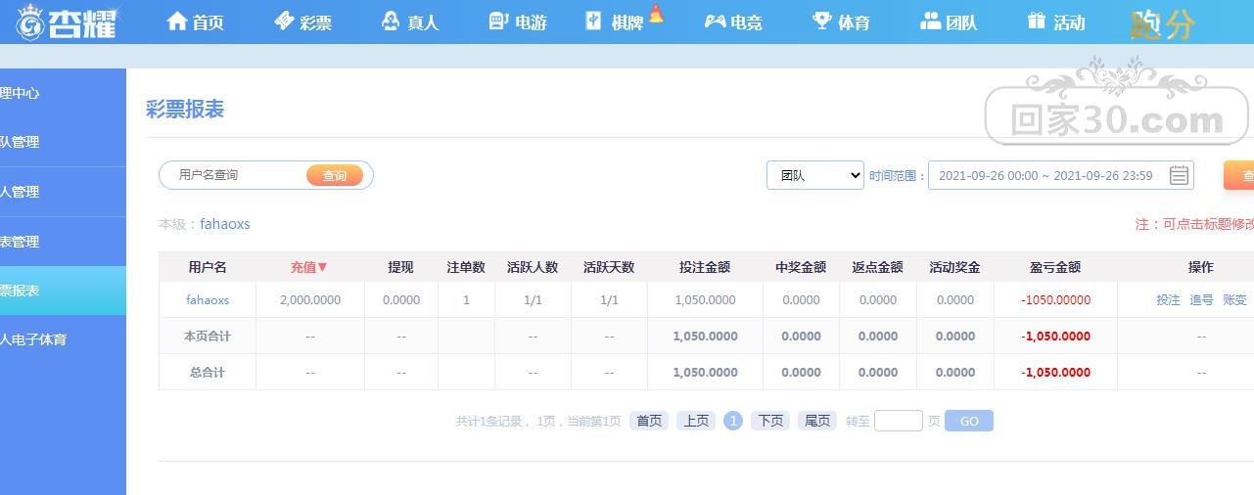Click the 用户名 column header

click(x=208, y=267)
